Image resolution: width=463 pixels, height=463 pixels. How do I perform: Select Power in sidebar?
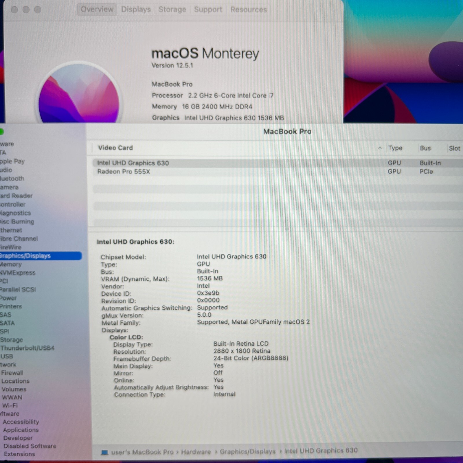8,298
